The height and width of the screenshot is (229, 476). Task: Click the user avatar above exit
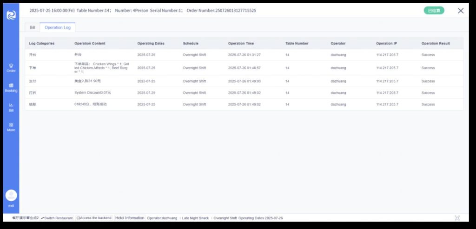pos(11,195)
